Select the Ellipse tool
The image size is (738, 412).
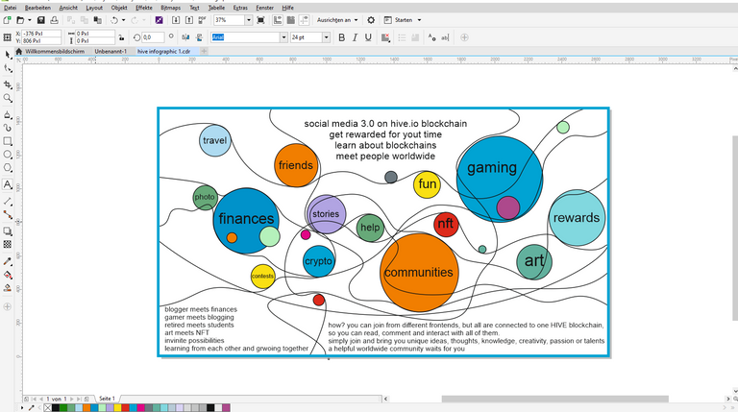[x=8, y=155]
